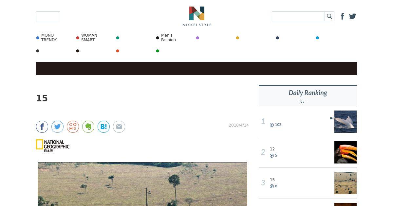Click the NIKKEI STYLE logo

[197, 16]
